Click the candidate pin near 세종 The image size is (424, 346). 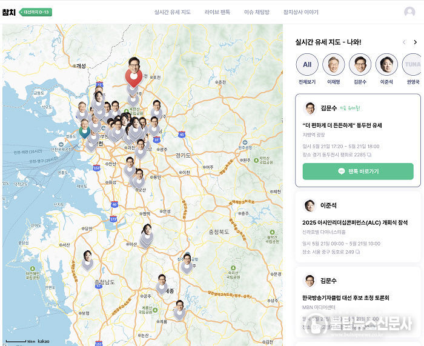tap(162, 284)
